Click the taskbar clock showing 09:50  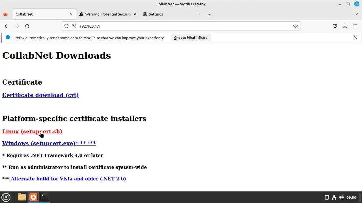pos(351,197)
